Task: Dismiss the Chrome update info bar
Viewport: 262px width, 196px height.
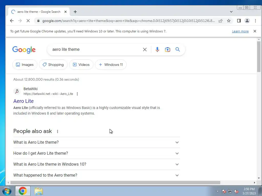Action: tap(255, 31)
